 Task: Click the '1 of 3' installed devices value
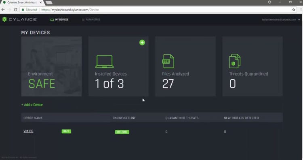109,84
